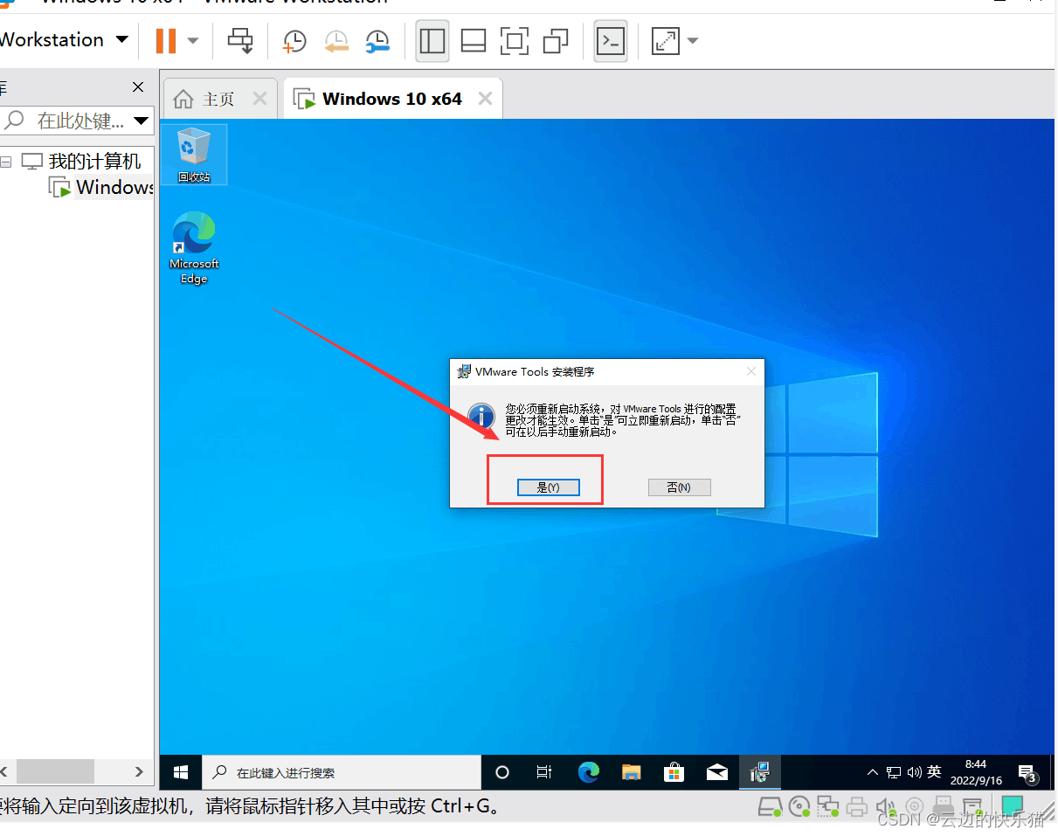Close the 主页 home tab
This screenshot has width=1058, height=836.
coord(259,99)
